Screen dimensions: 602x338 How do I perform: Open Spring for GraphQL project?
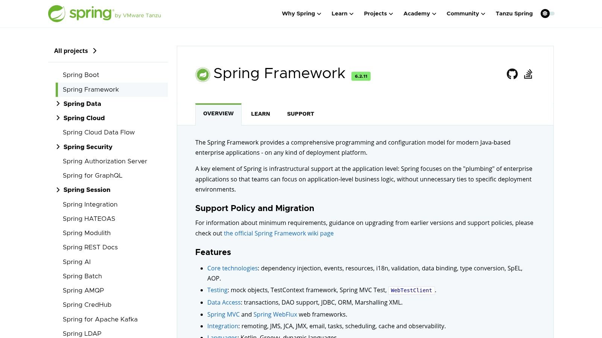[x=93, y=175]
